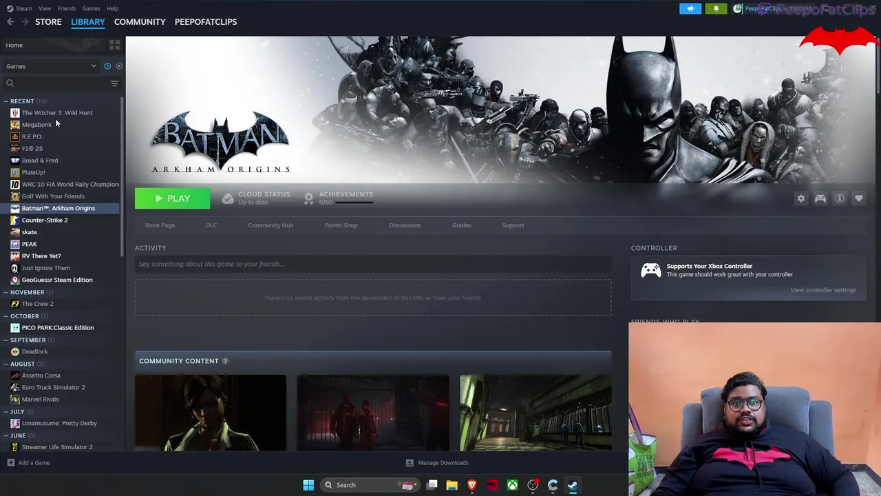This screenshot has height=496, width=881.
Task: Collapse the JULY section
Action: pos(6,411)
